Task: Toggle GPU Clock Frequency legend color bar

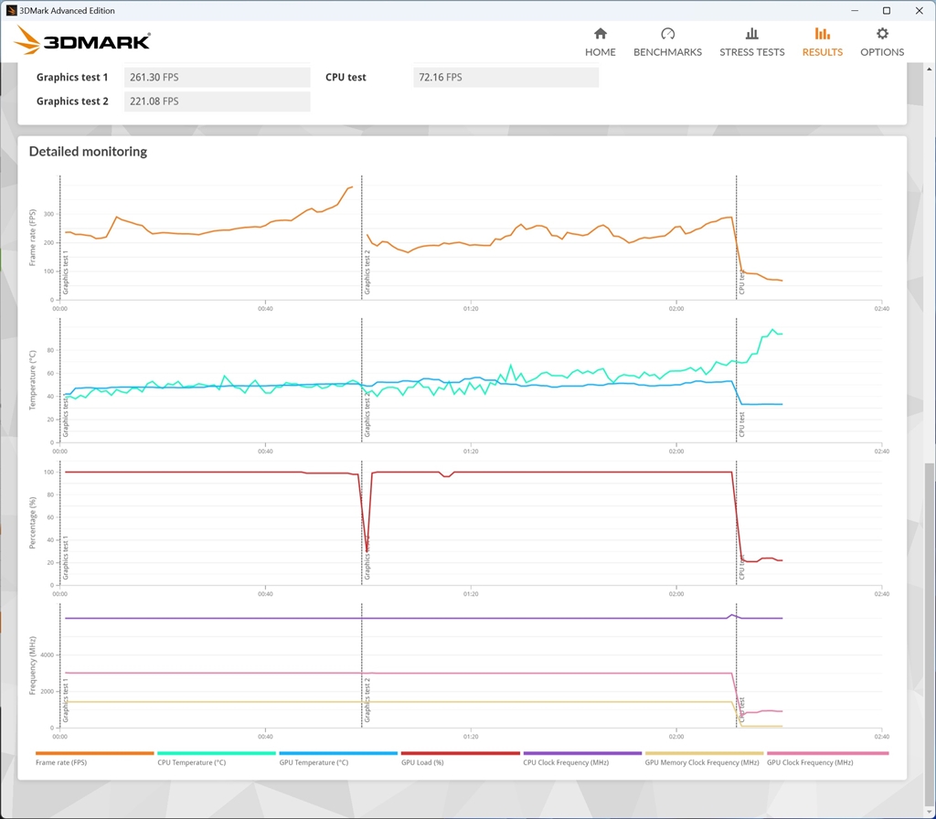Action: [x=827, y=753]
